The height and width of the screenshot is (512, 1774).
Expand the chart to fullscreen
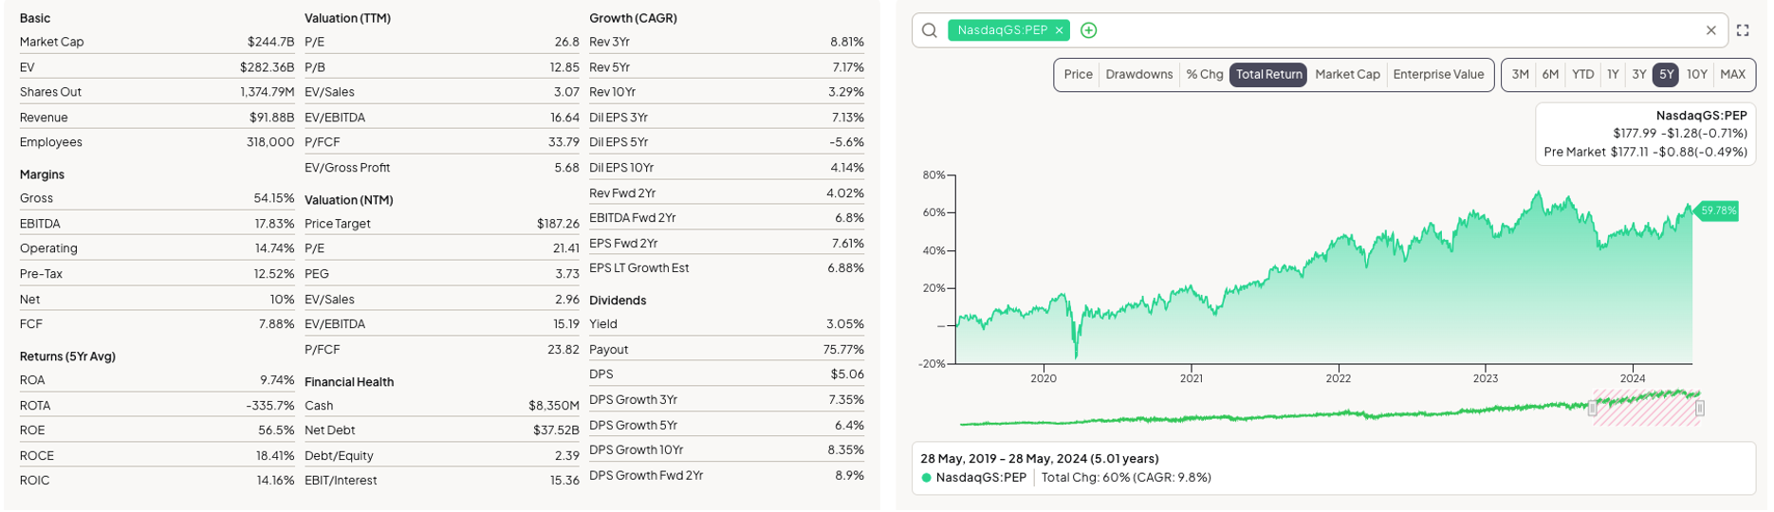coord(1743,30)
